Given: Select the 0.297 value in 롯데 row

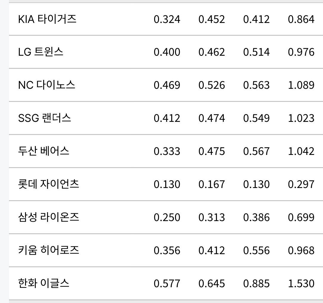Looking at the screenshot, I should [x=301, y=184].
